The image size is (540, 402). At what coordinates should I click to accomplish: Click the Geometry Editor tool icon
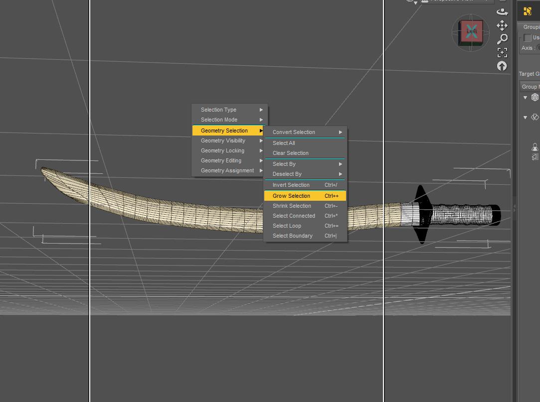point(529,11)
